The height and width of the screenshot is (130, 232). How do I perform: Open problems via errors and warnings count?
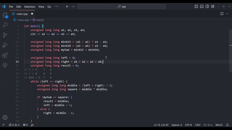point(14,125)
